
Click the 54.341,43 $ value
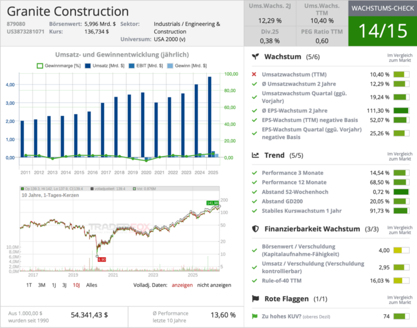(89, 315)
